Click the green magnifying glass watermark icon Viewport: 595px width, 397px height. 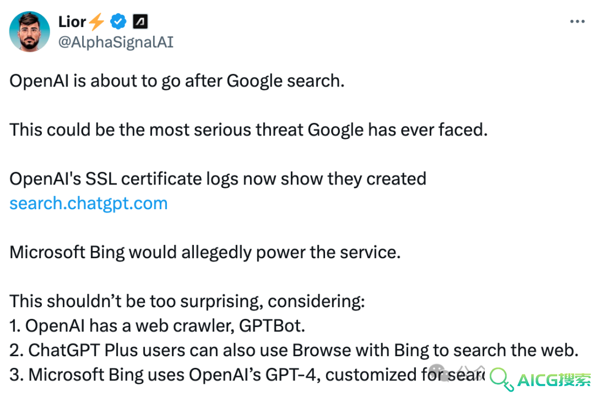click(501, 379)
